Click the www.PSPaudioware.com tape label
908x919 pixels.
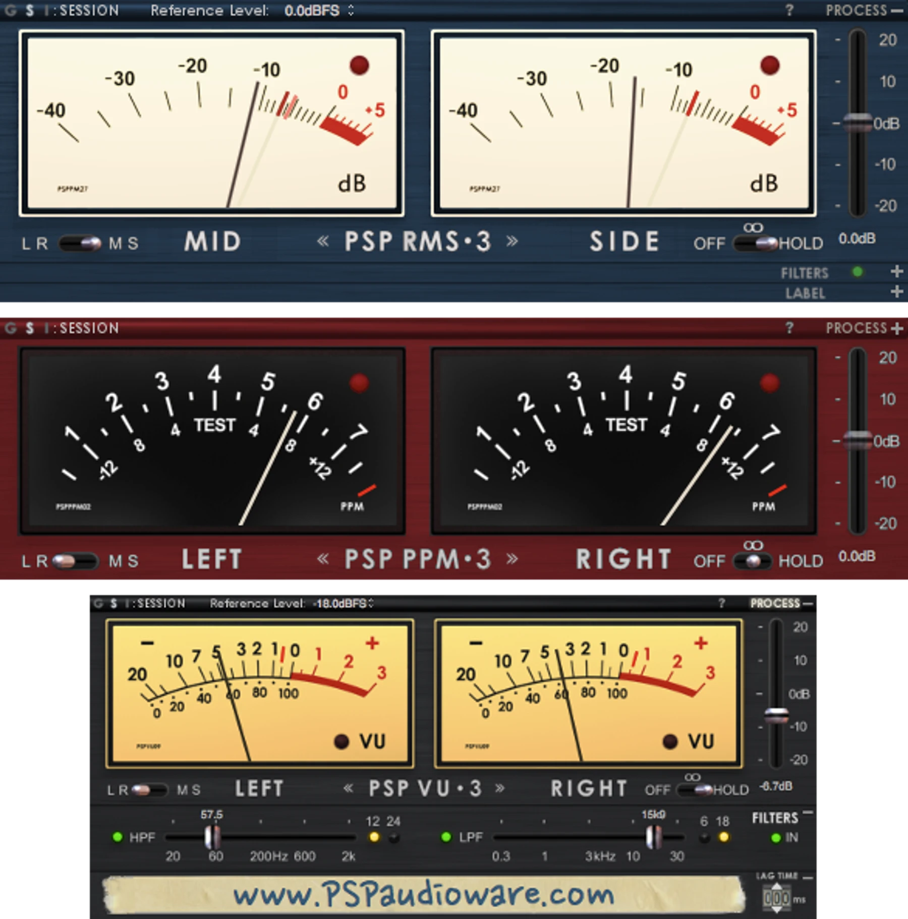424,895
